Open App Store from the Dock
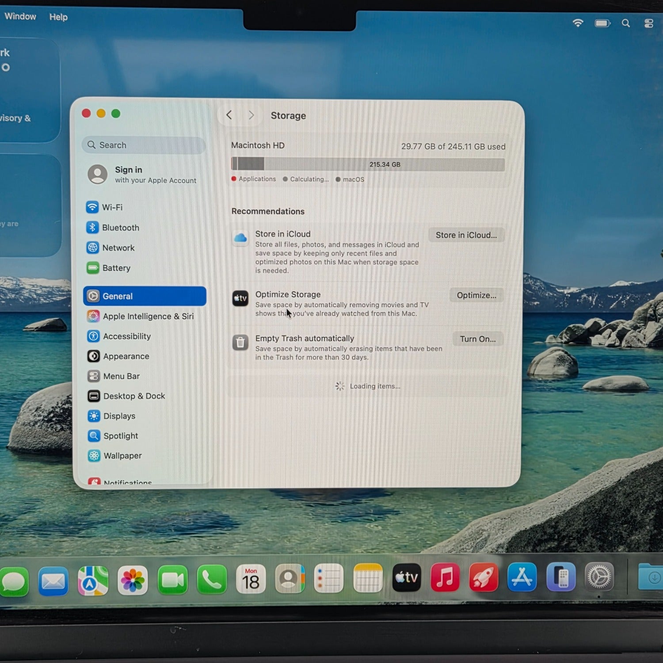663x663 pixels. 522,577
